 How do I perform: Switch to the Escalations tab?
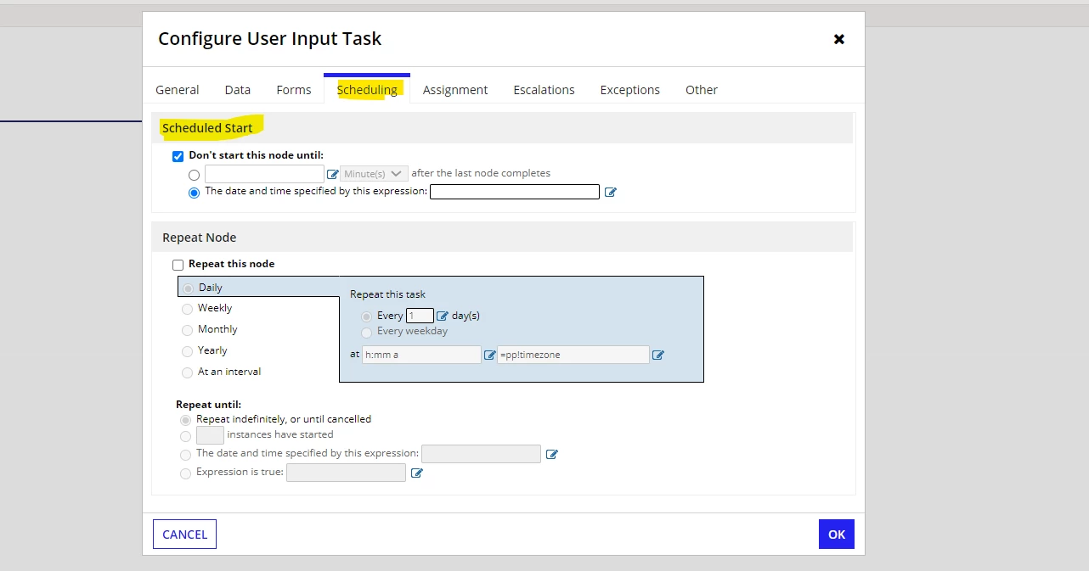tap(544, 90)
